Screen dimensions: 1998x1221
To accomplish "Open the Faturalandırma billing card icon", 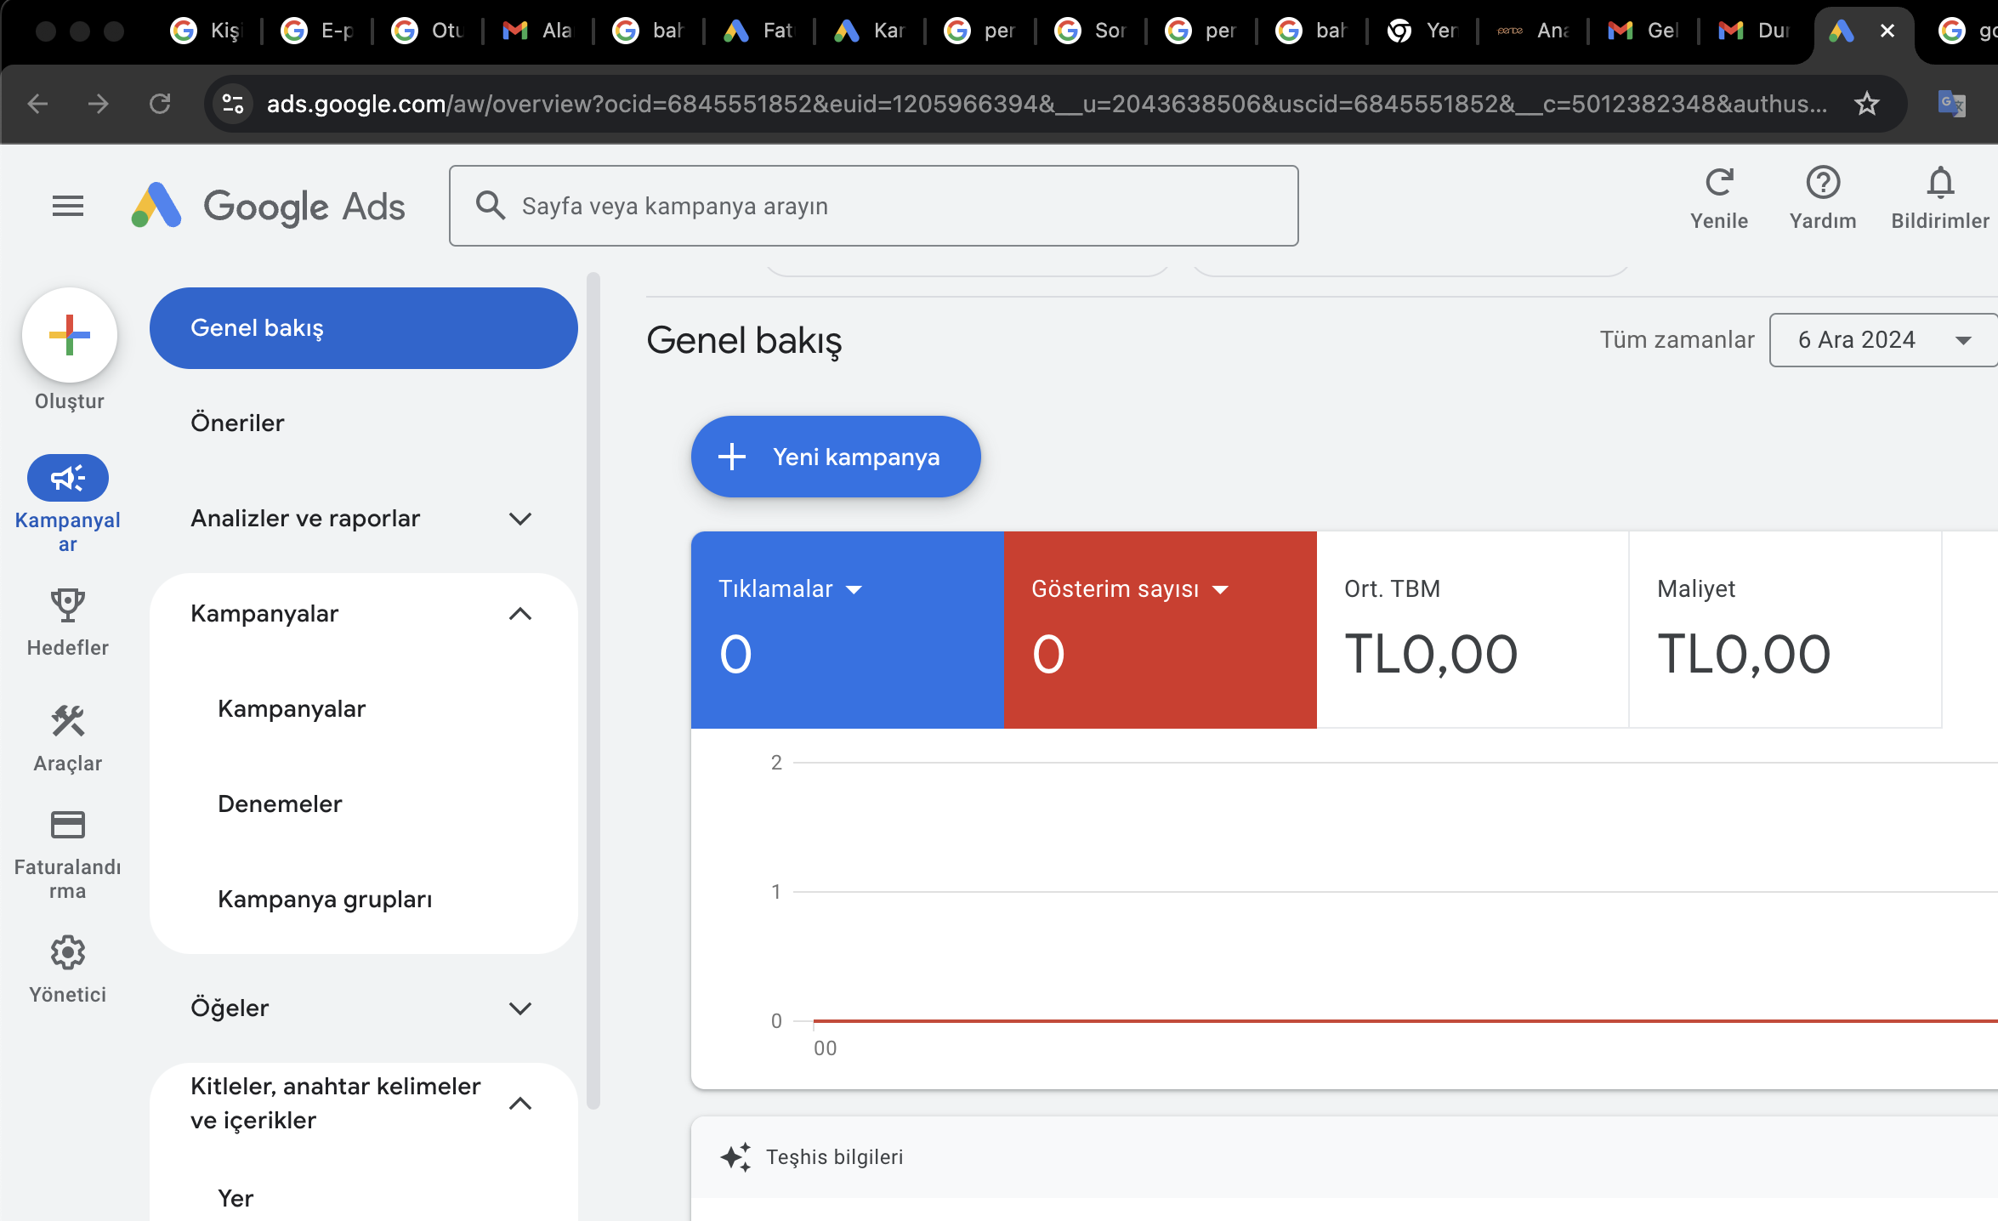I will [x=68, y=825].
